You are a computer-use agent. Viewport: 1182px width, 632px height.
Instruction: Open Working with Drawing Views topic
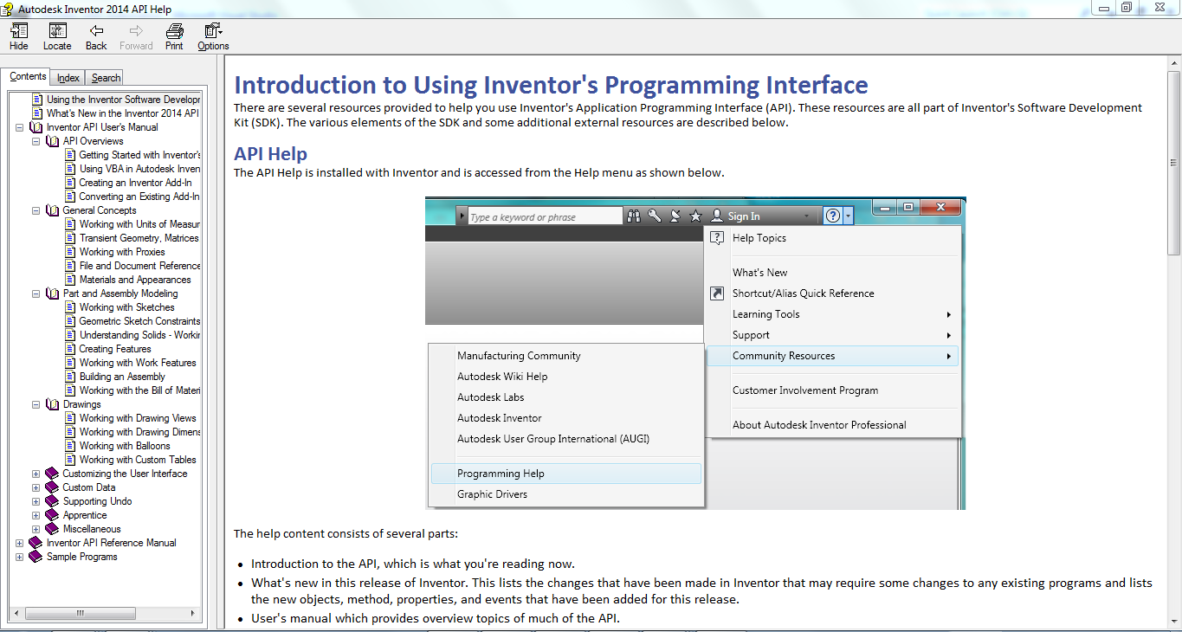point(138,418)
